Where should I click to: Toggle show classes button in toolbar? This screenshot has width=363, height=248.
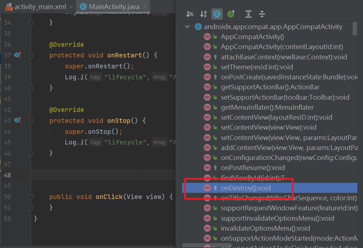[x=217, y=14]
